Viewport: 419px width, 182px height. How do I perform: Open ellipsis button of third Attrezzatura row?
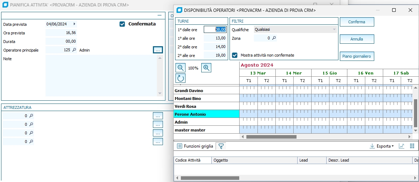coord(158,133)
